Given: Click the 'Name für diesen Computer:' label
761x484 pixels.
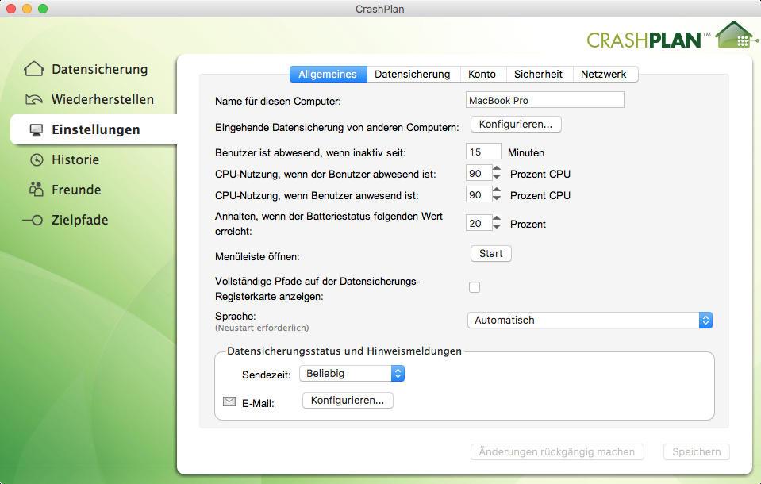Looking at the screenshot, I should (x=278, y=102).
